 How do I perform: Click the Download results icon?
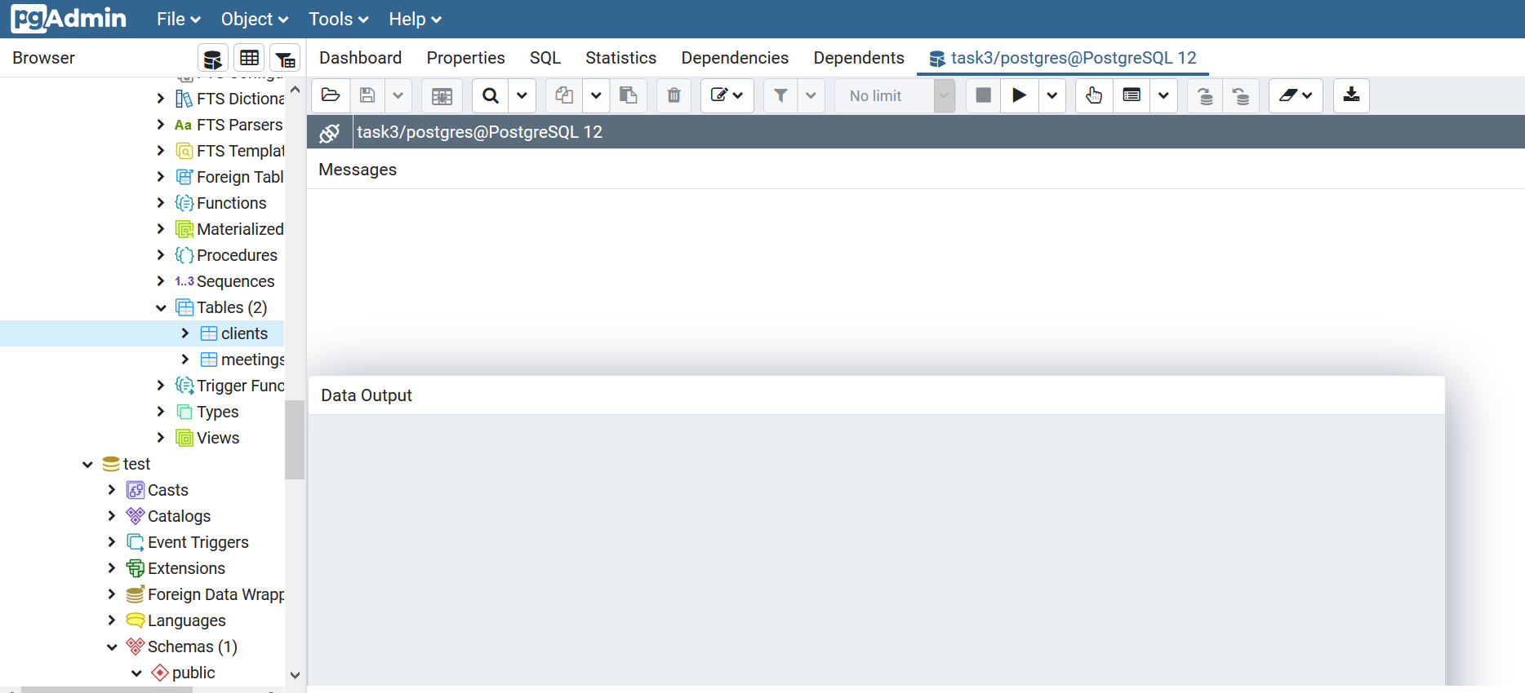click(x=1351, y=95)
